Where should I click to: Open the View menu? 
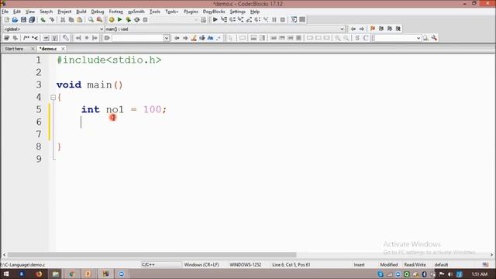[x=30, y=12]
